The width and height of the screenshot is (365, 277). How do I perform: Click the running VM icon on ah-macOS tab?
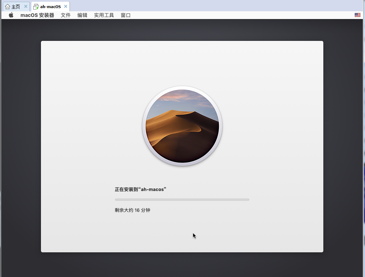(x=36, y=7)
